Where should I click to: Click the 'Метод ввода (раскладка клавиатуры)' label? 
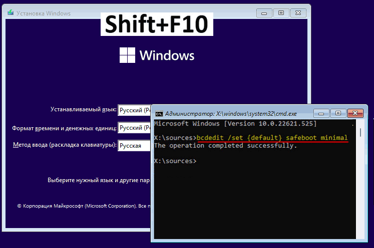click(x=65, y=145)
